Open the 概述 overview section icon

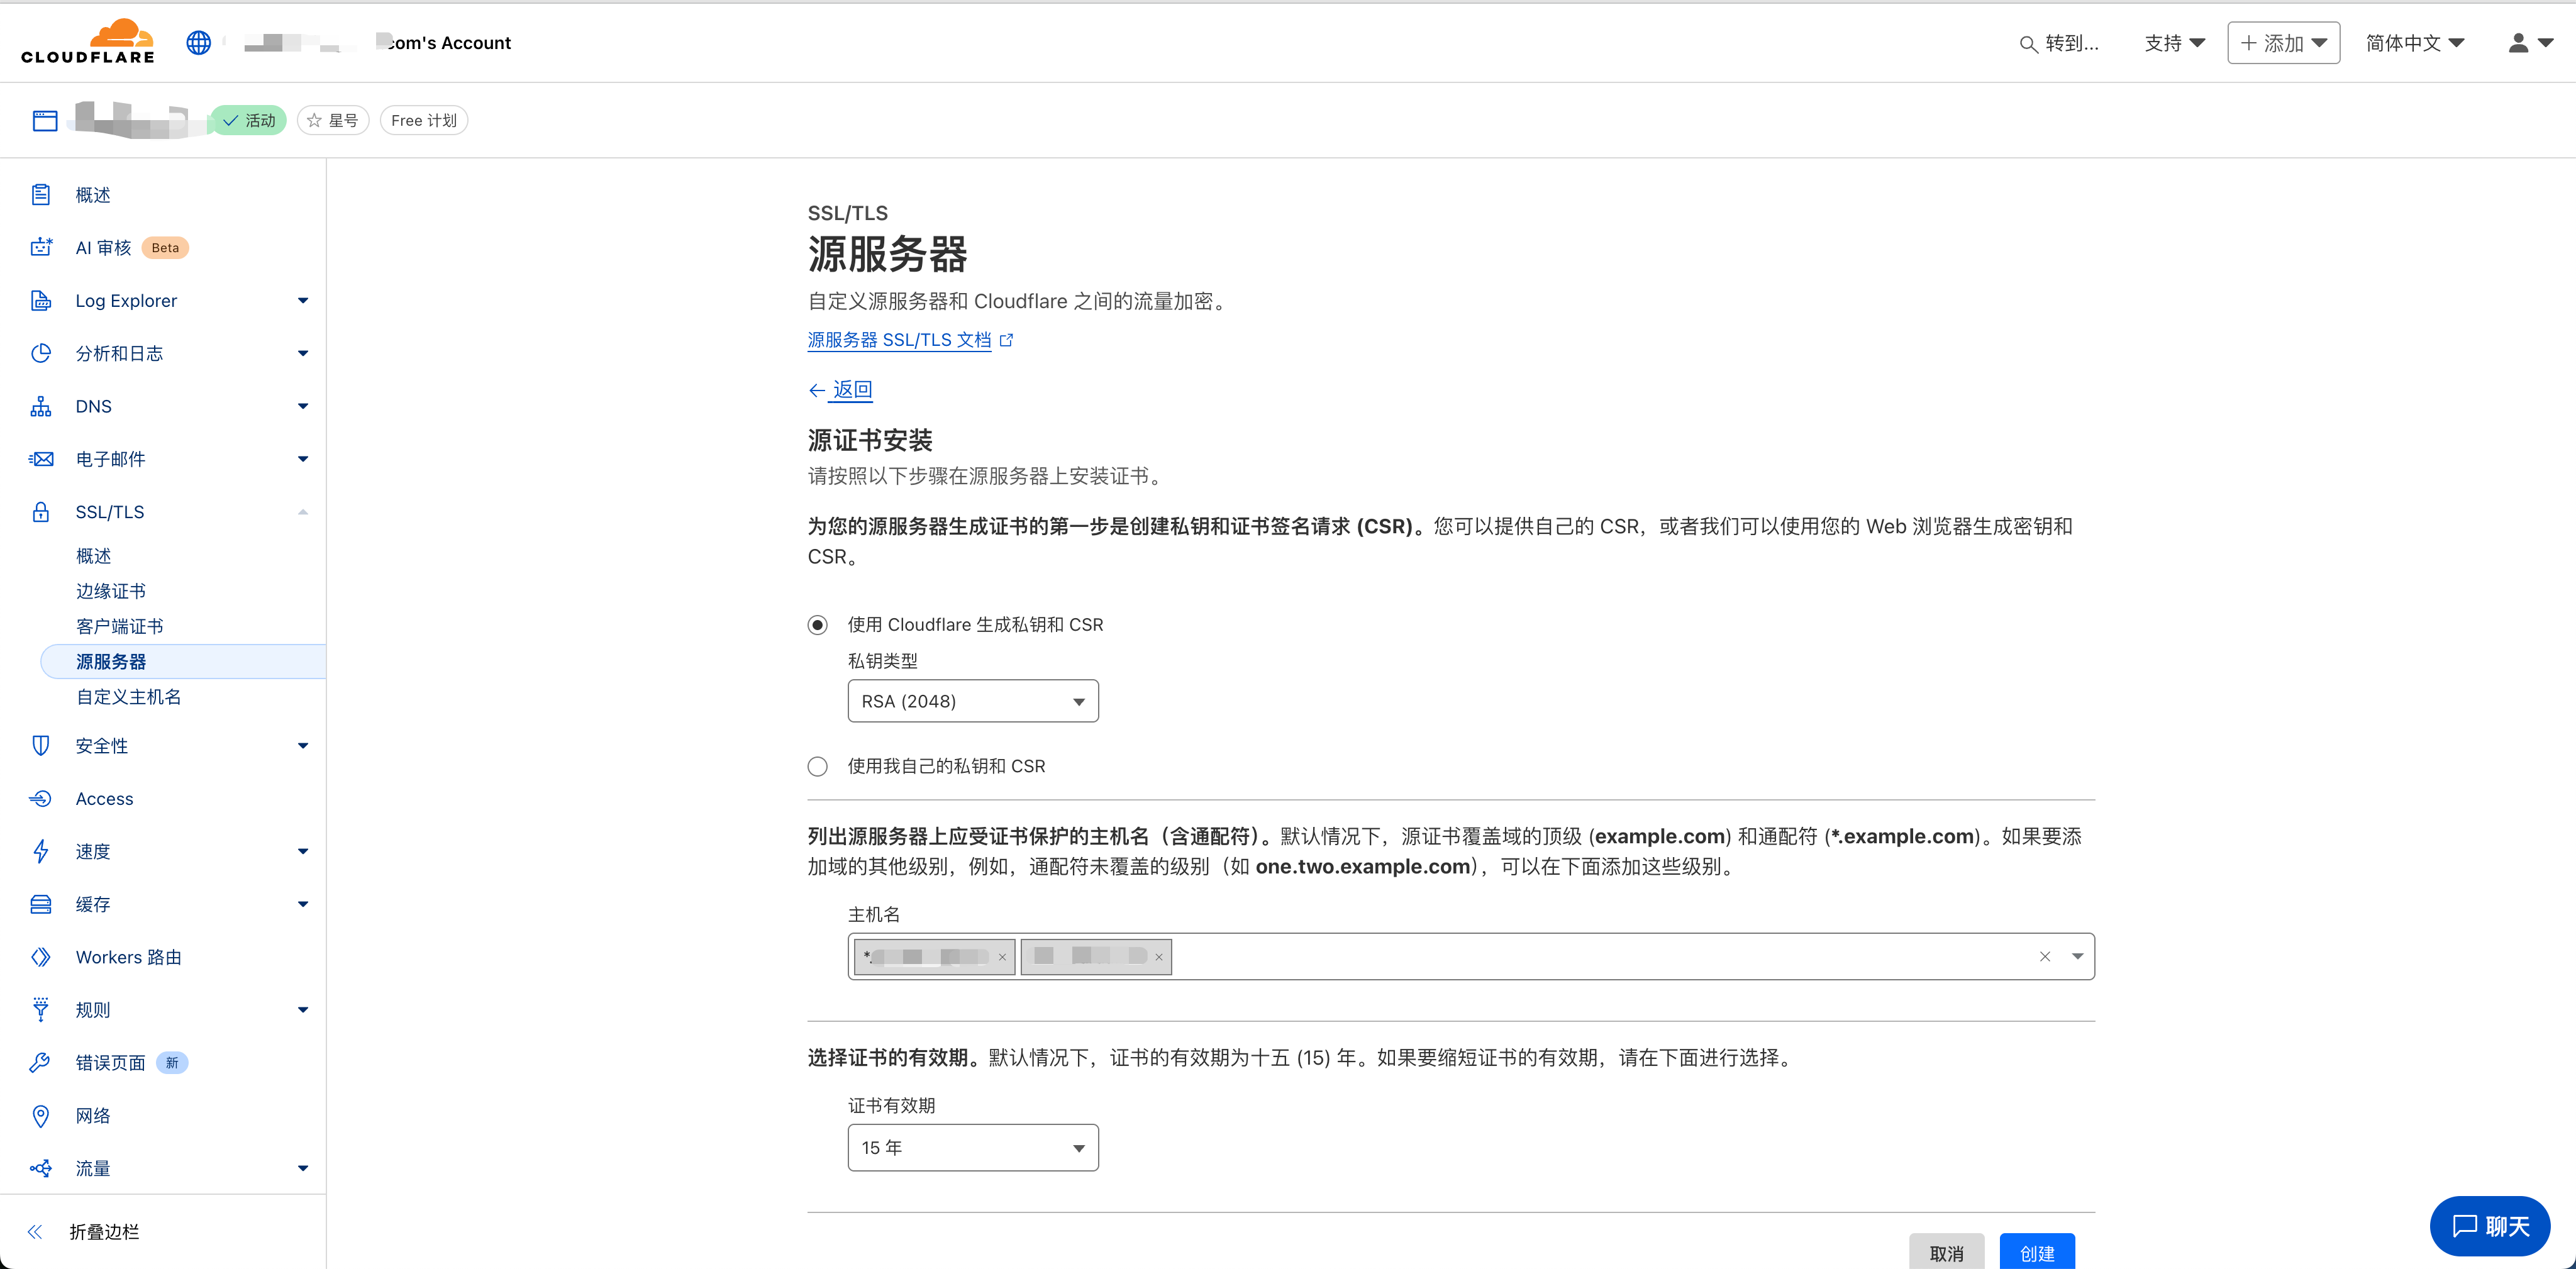[41, 194]
